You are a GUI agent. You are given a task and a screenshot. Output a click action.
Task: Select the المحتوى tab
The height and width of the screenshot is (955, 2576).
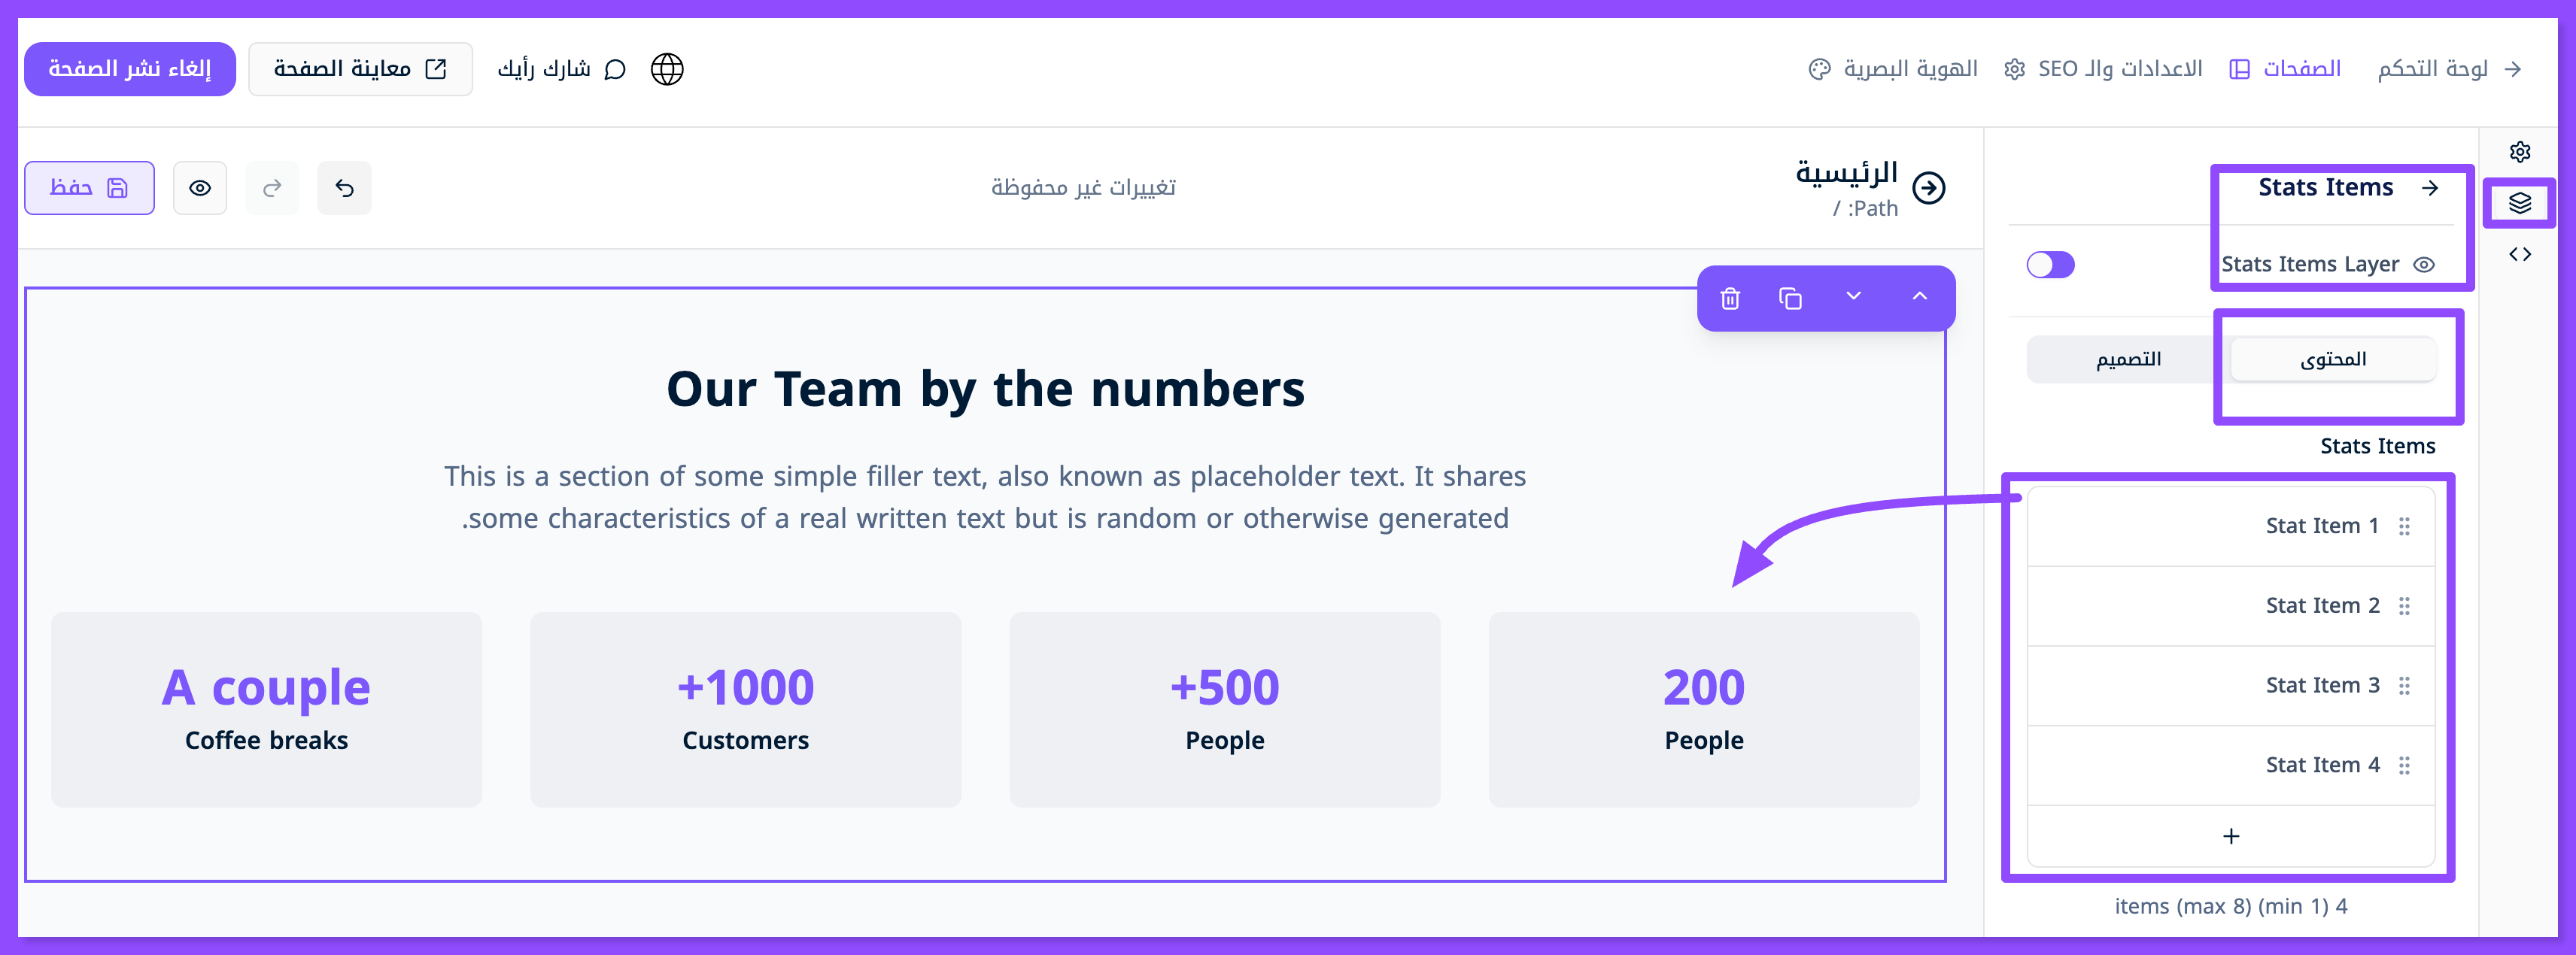2333,359
